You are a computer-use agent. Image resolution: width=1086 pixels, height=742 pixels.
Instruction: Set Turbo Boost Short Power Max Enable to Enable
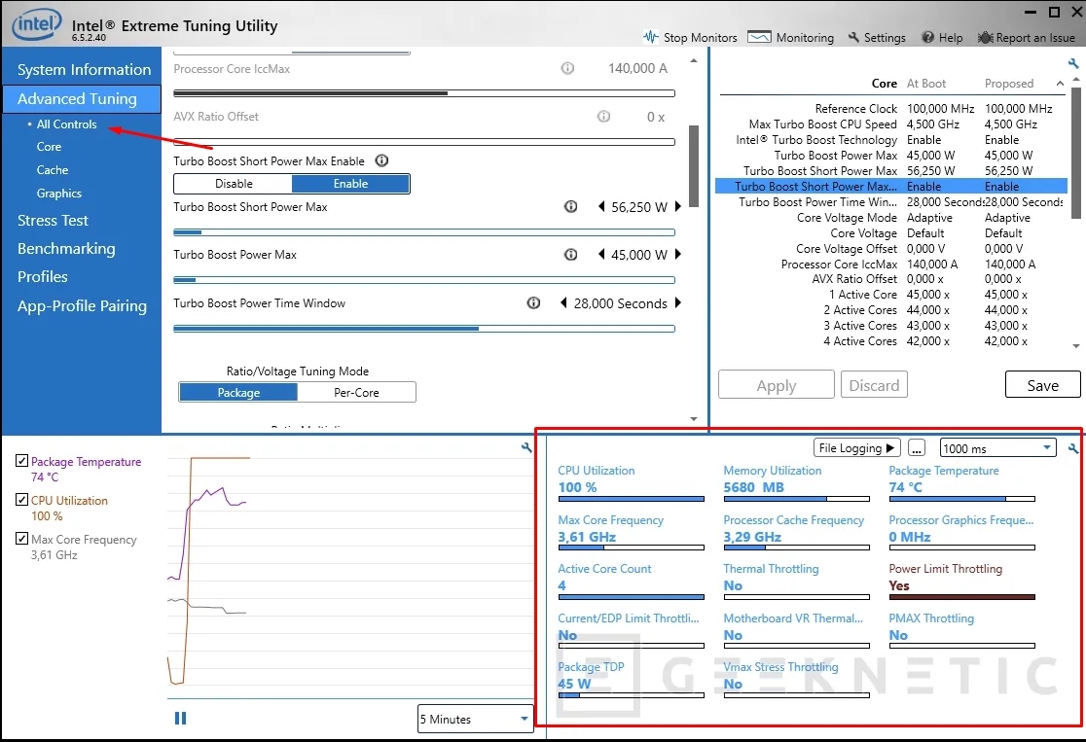350,184
